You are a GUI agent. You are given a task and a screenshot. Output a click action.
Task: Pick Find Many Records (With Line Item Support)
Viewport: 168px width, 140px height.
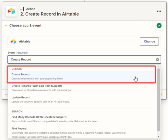39,117
